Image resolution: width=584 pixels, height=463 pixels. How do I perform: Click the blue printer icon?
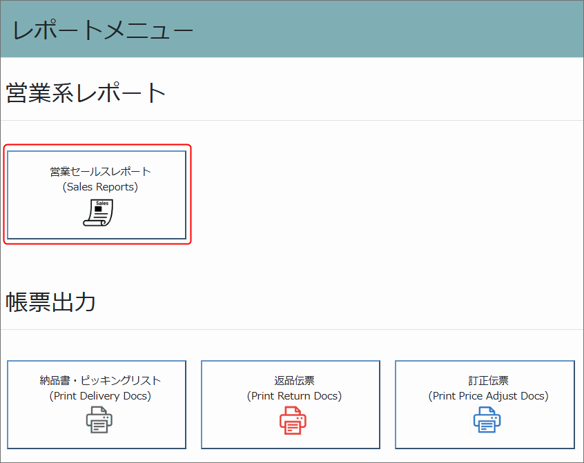click(487, 420)
